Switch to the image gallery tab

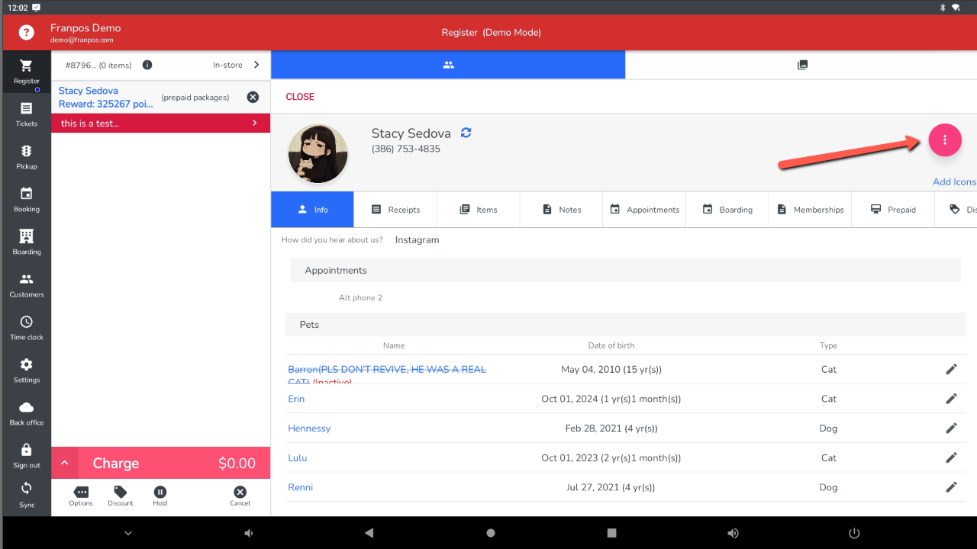point(801,65)
